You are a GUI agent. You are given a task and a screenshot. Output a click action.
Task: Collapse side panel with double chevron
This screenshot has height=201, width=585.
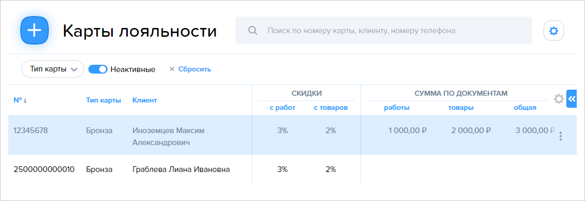[x=571, y=99]
